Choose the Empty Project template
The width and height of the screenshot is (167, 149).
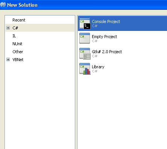pyautogui.click(x=122, y=38)
